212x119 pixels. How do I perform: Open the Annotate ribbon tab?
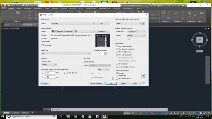(27, 8)
